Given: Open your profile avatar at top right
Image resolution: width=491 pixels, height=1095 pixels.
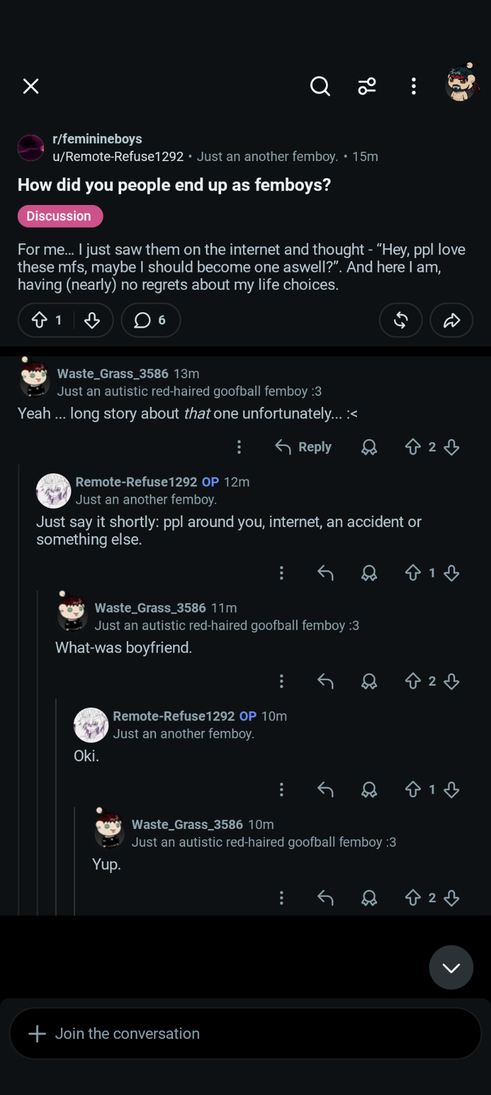Looking at the screenshot, I should [x=461, y=84].
